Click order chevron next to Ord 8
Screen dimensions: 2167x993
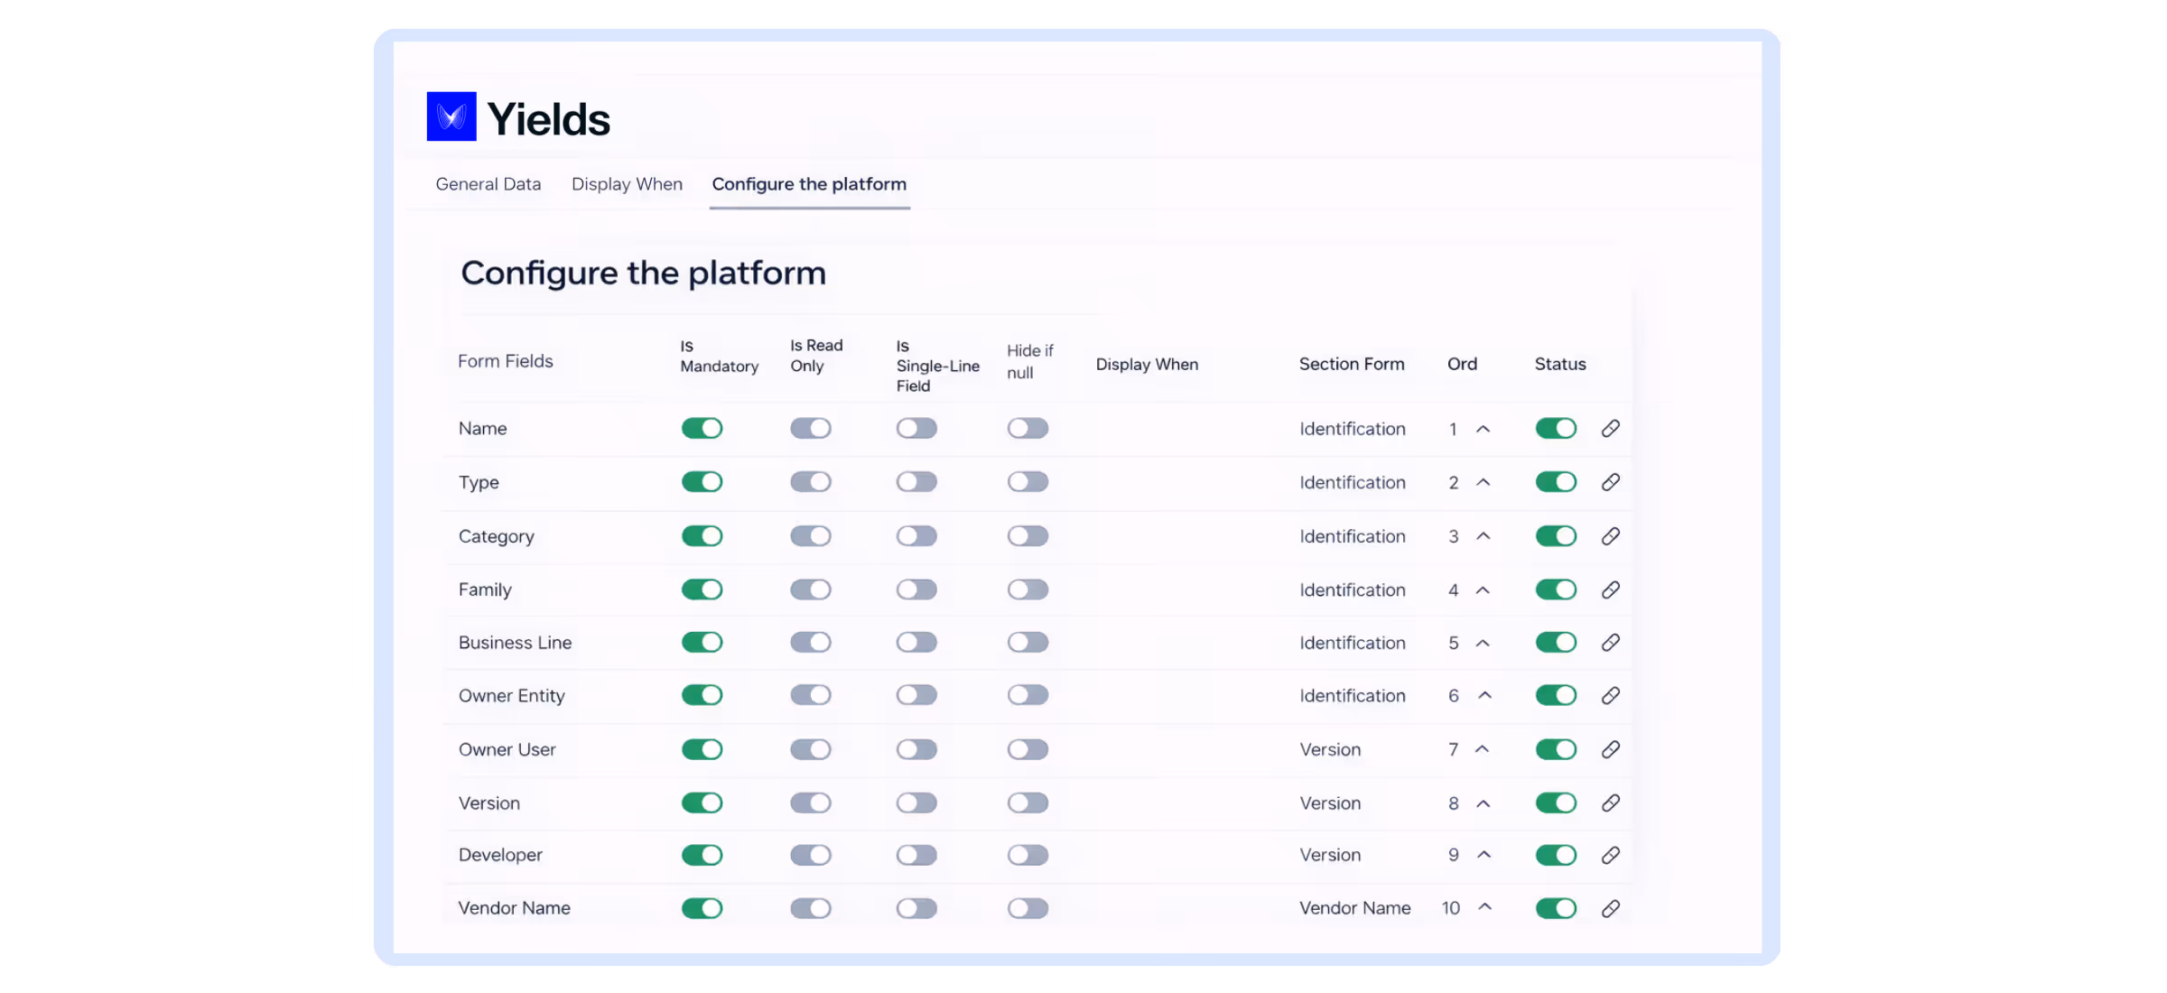(x=1483, y=803)
